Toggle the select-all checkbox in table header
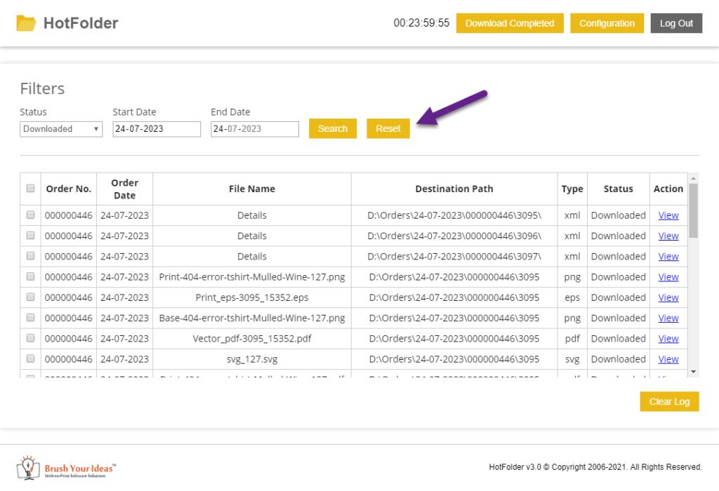Image resolution: width=719 pixels, height=491 pixels. click(x=30, y=188)
